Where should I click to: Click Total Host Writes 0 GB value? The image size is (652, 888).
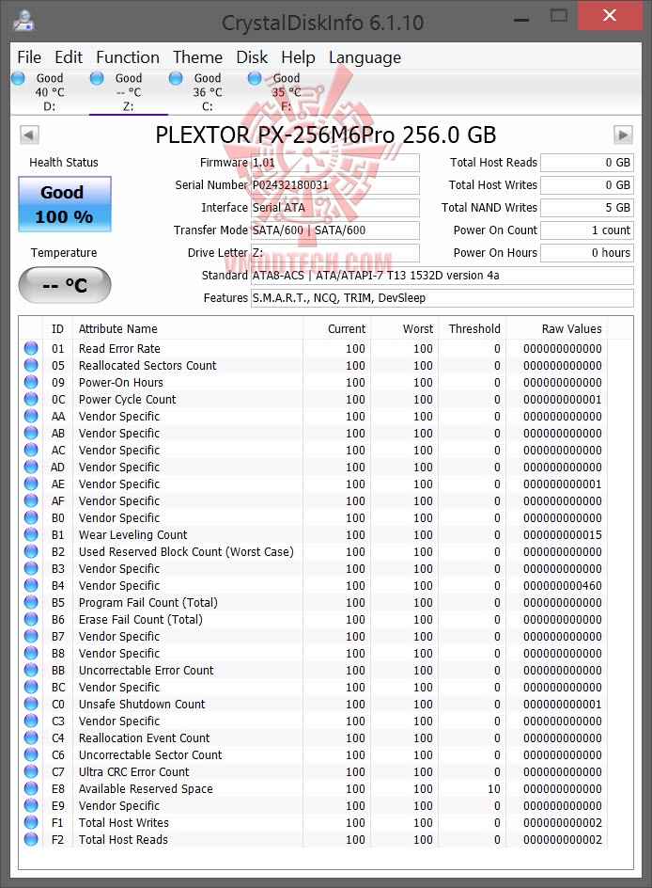point(587,185)
